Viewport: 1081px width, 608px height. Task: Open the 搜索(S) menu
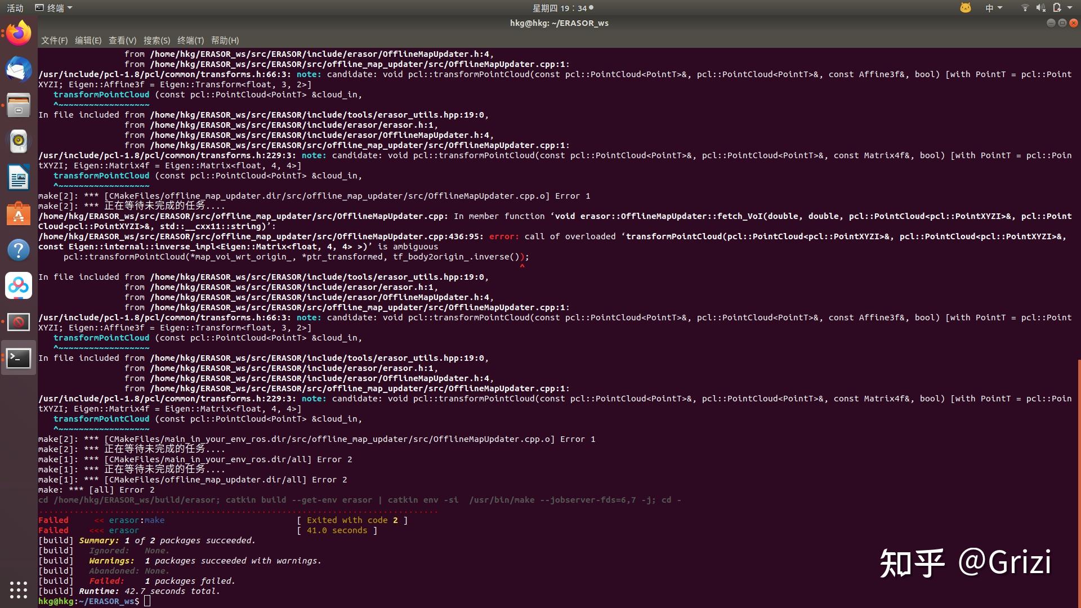tap(157, 41)
